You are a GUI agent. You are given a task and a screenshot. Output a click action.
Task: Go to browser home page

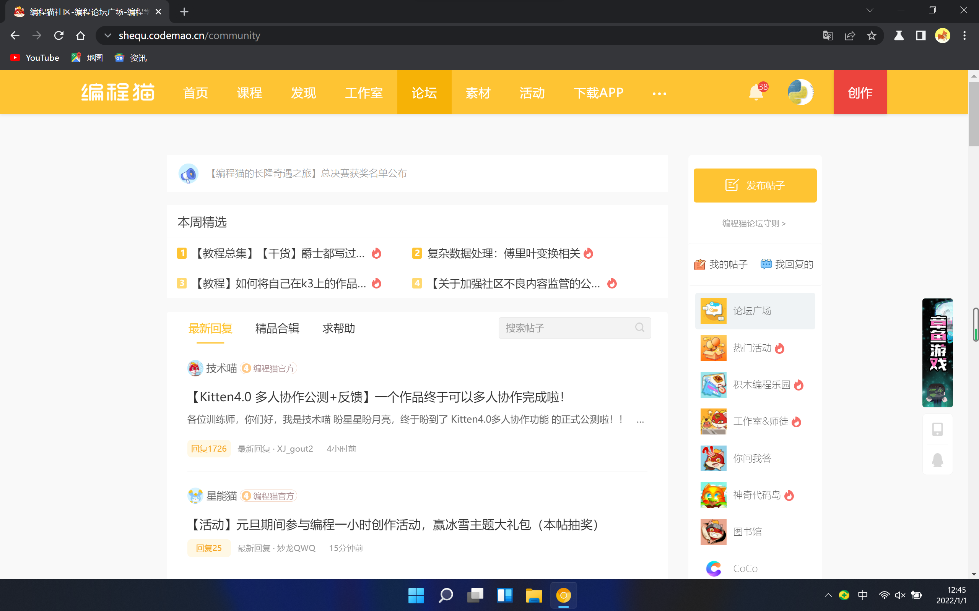click(80, 36)
